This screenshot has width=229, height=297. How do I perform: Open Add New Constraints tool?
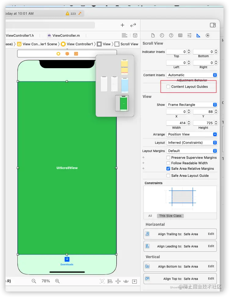[118, 281]
